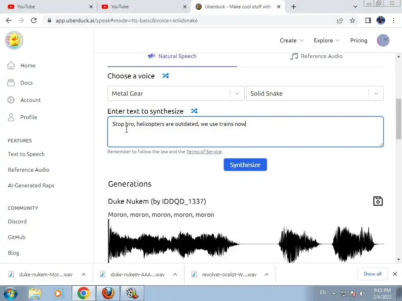Expand the Create menu
Image resolution: width=402 pixels, height=301 pixels.
(x=292, y=40)
